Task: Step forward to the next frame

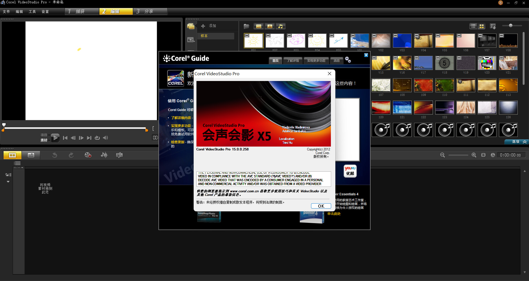Action: coord(81,138)
